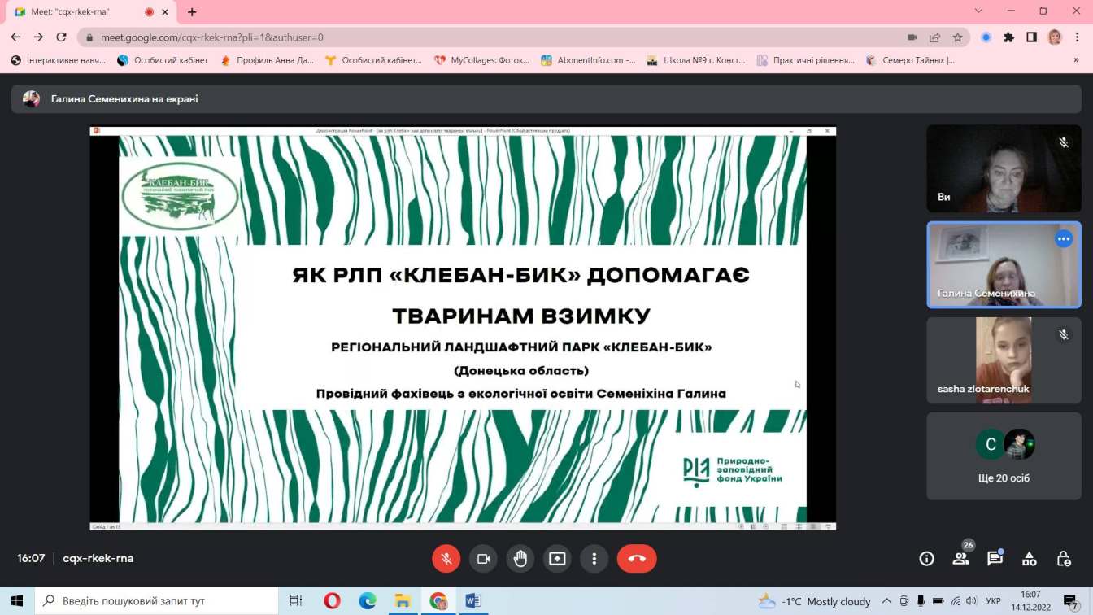Open File Explorer from taskbar
This screenshot has height=615, width=1093.
[403, 601]
